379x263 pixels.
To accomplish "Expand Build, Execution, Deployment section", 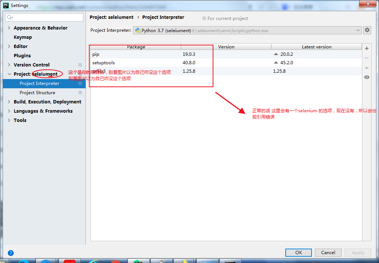I will point(9,102).
